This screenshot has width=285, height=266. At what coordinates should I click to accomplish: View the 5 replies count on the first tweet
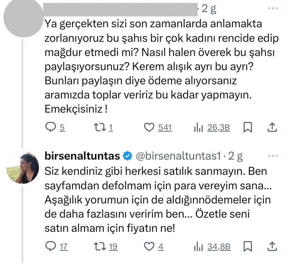coord(61,127)
